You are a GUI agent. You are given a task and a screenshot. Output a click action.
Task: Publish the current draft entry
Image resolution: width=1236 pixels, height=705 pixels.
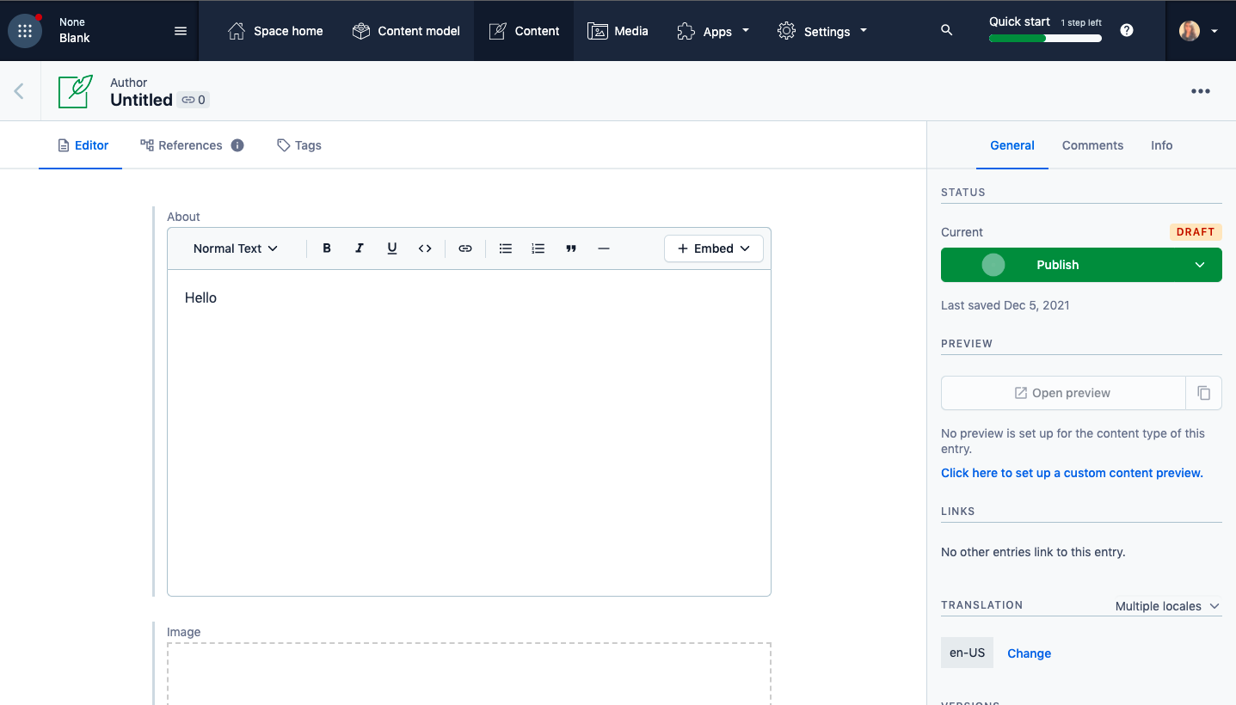(1058, 265)
